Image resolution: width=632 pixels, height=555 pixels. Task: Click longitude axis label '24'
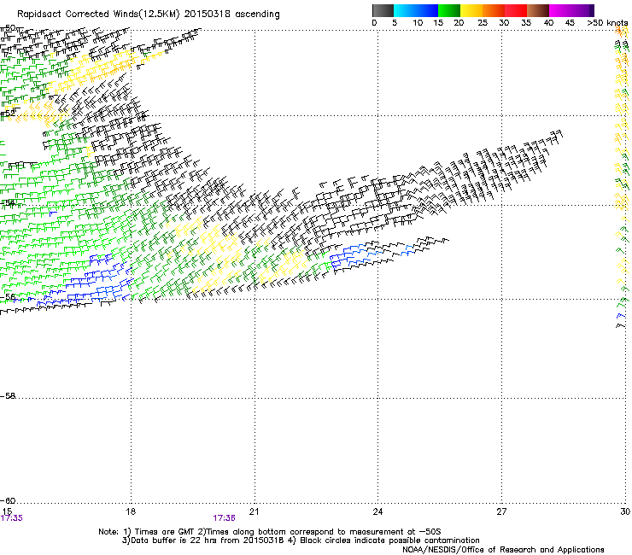pyautogui.click(x=377, y=511)
